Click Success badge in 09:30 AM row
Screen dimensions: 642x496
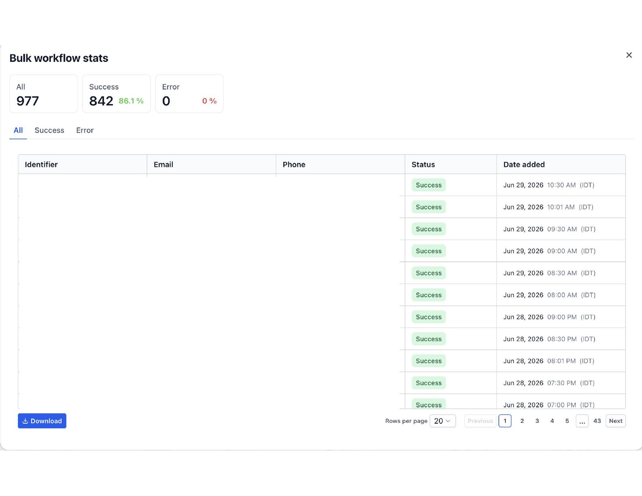429,229
